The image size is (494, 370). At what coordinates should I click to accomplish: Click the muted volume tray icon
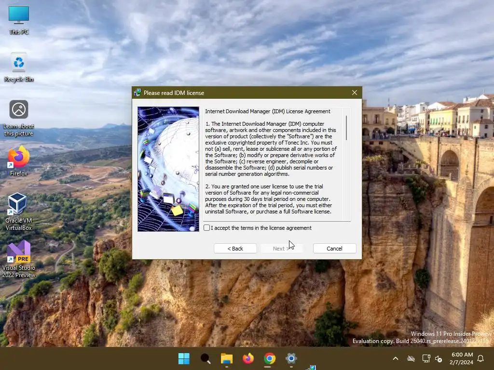coord(439,358)
